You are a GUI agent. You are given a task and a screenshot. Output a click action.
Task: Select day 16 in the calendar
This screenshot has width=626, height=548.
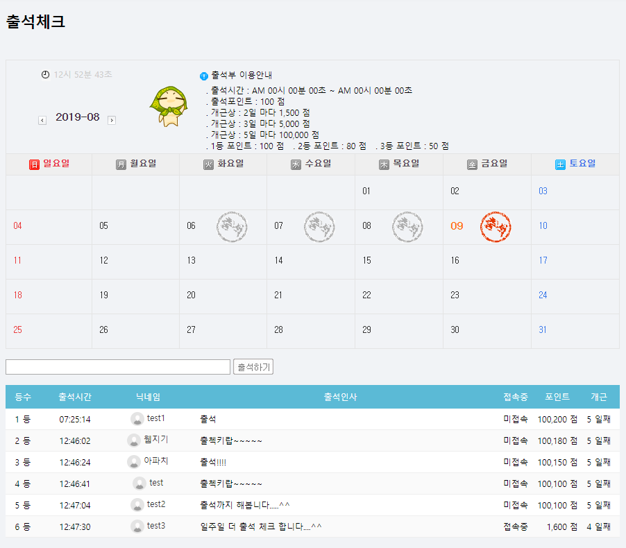coord(455,261)
